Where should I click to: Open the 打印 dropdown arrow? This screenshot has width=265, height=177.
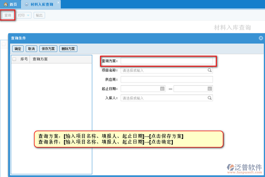pyautogui.click(x=28, y=15)
